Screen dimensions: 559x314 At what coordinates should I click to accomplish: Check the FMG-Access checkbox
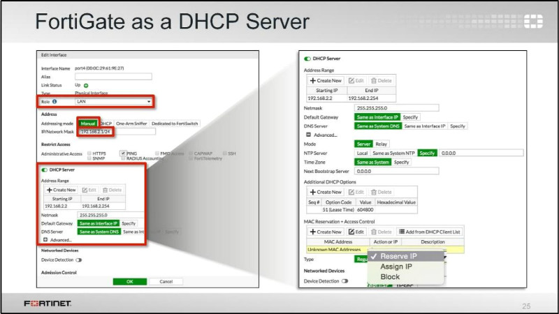(x=157, y=154)
